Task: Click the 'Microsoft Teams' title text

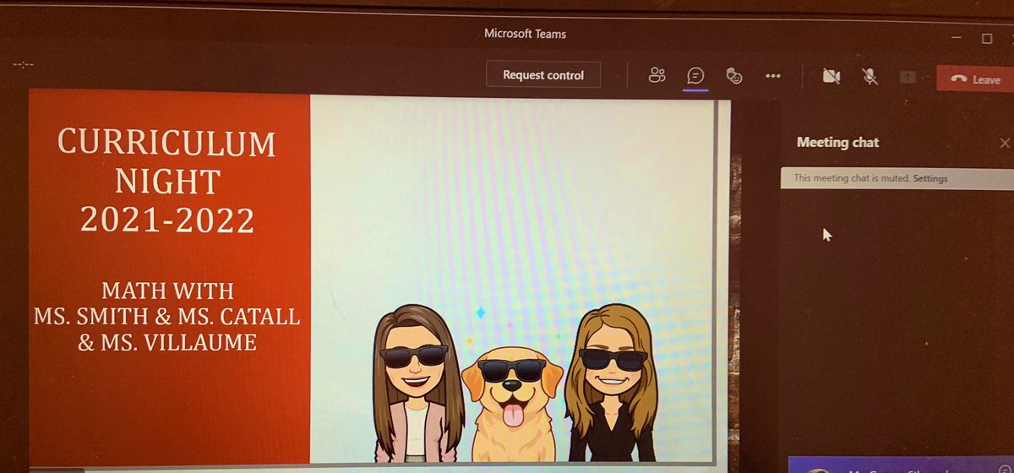Action: [x=525, y=35]
